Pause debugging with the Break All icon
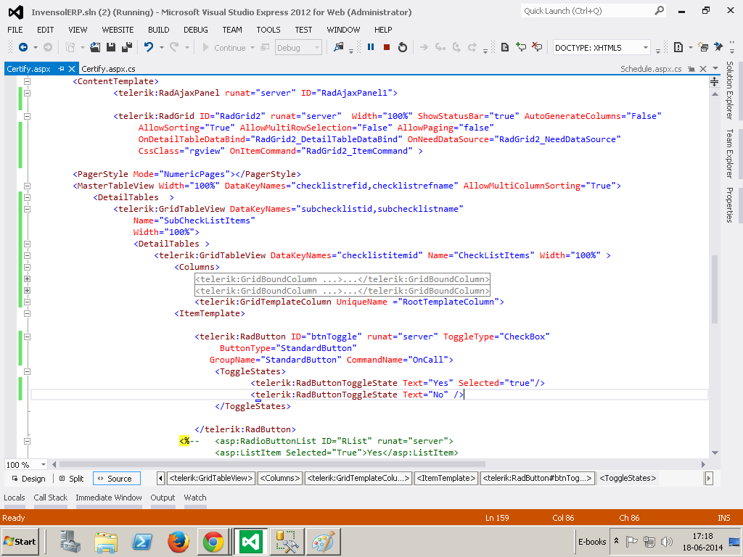The height and width of the screenshot is (557, 743). 371,47
